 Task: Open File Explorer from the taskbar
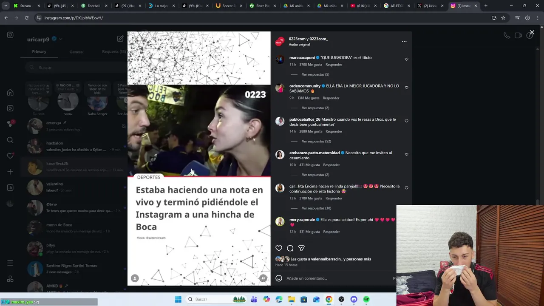(292, 299)
